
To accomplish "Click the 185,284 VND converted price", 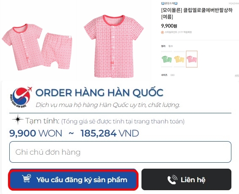I will 110,133.
